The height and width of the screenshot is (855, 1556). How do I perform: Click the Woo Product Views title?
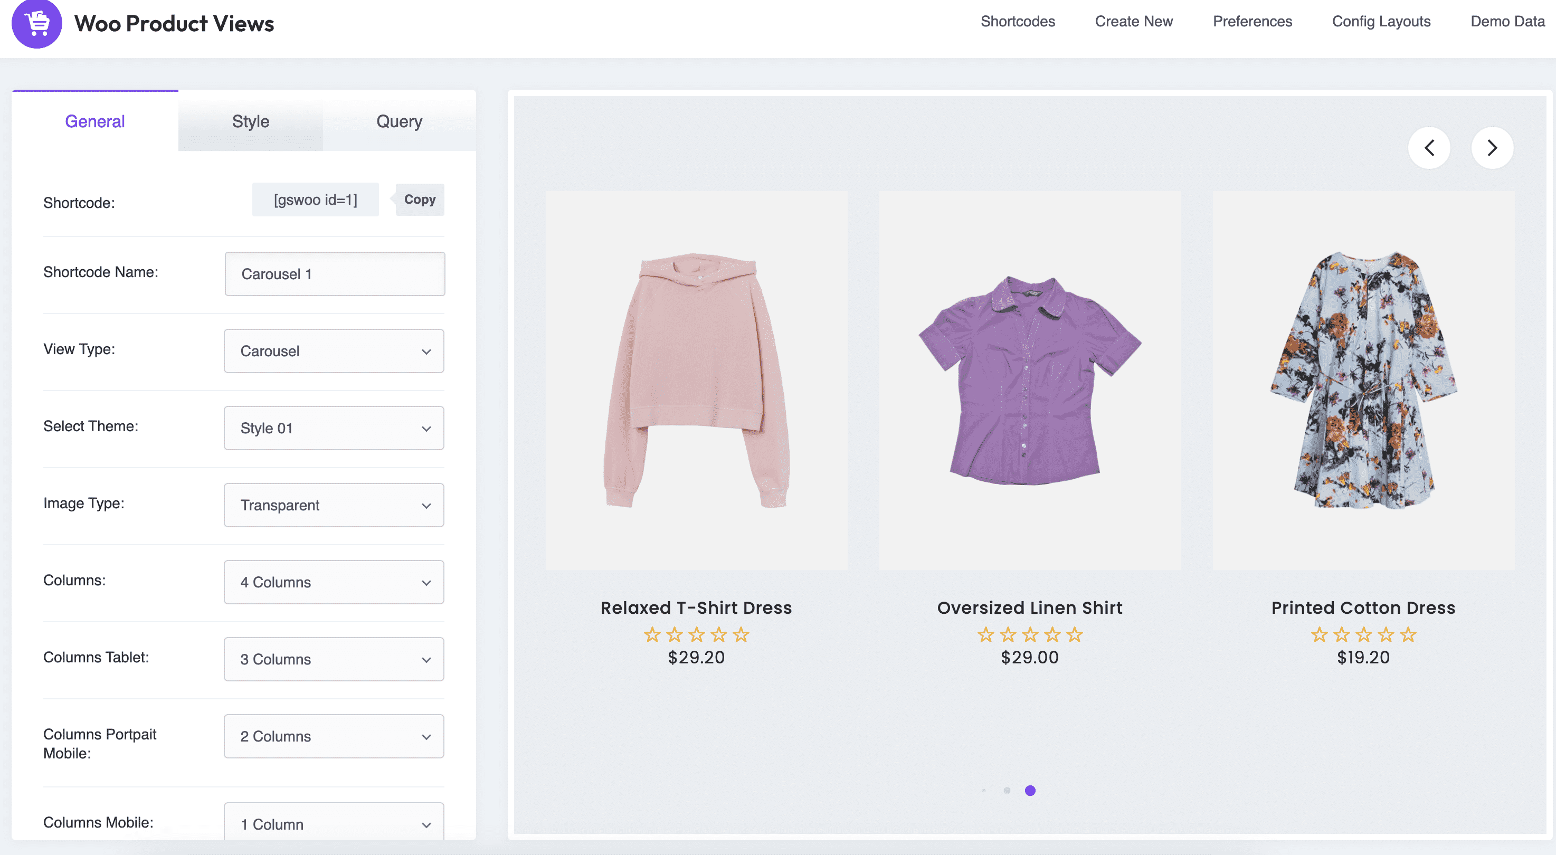(174, 24)
